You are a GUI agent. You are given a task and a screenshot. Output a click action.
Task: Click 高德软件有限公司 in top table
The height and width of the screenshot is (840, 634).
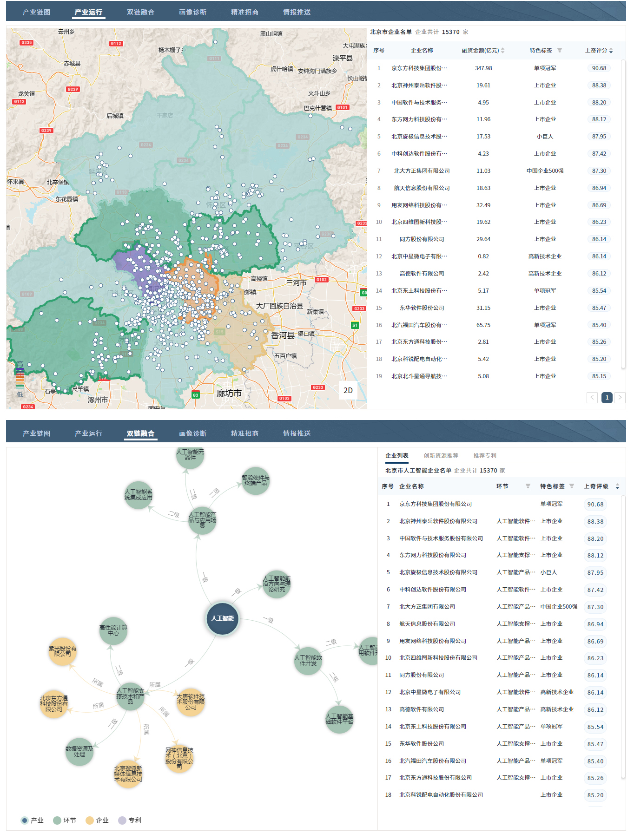click(x=422, y=274)
